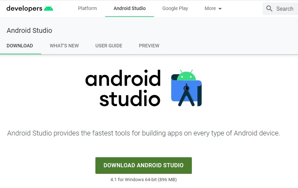Select the Android Studio top navigation tab
This screenshot has height=188, width=298.
coord(130,9)
